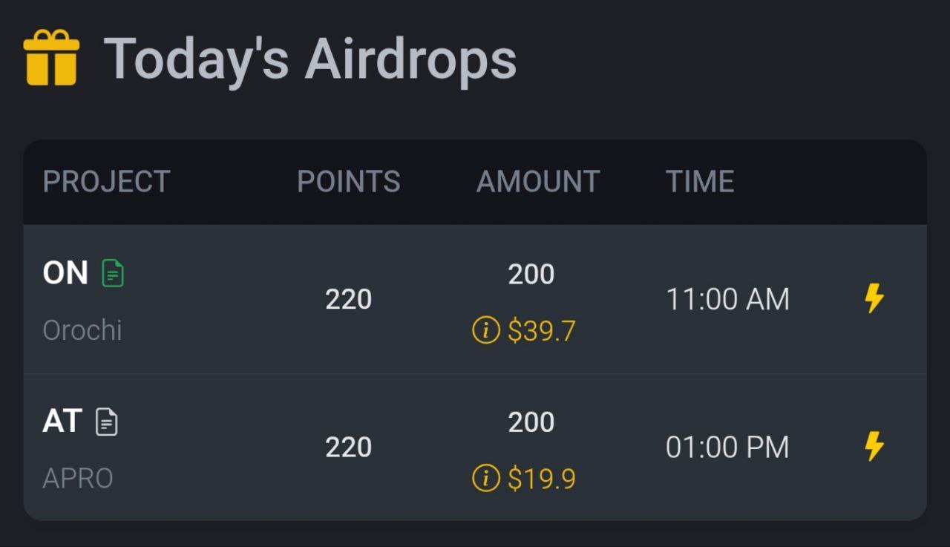Open the Orochi project name

point(82,330)
